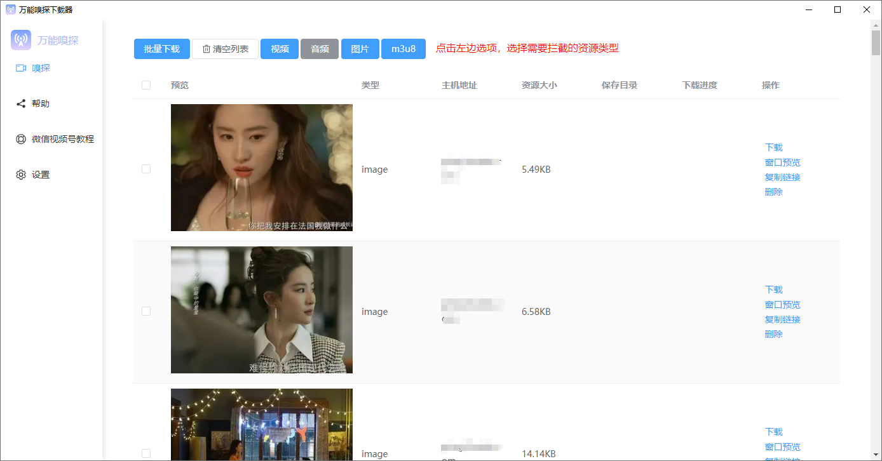882x461 pixels.
Task: Tick the select-all checkbox in table header
Action: [x=146, y=85]
